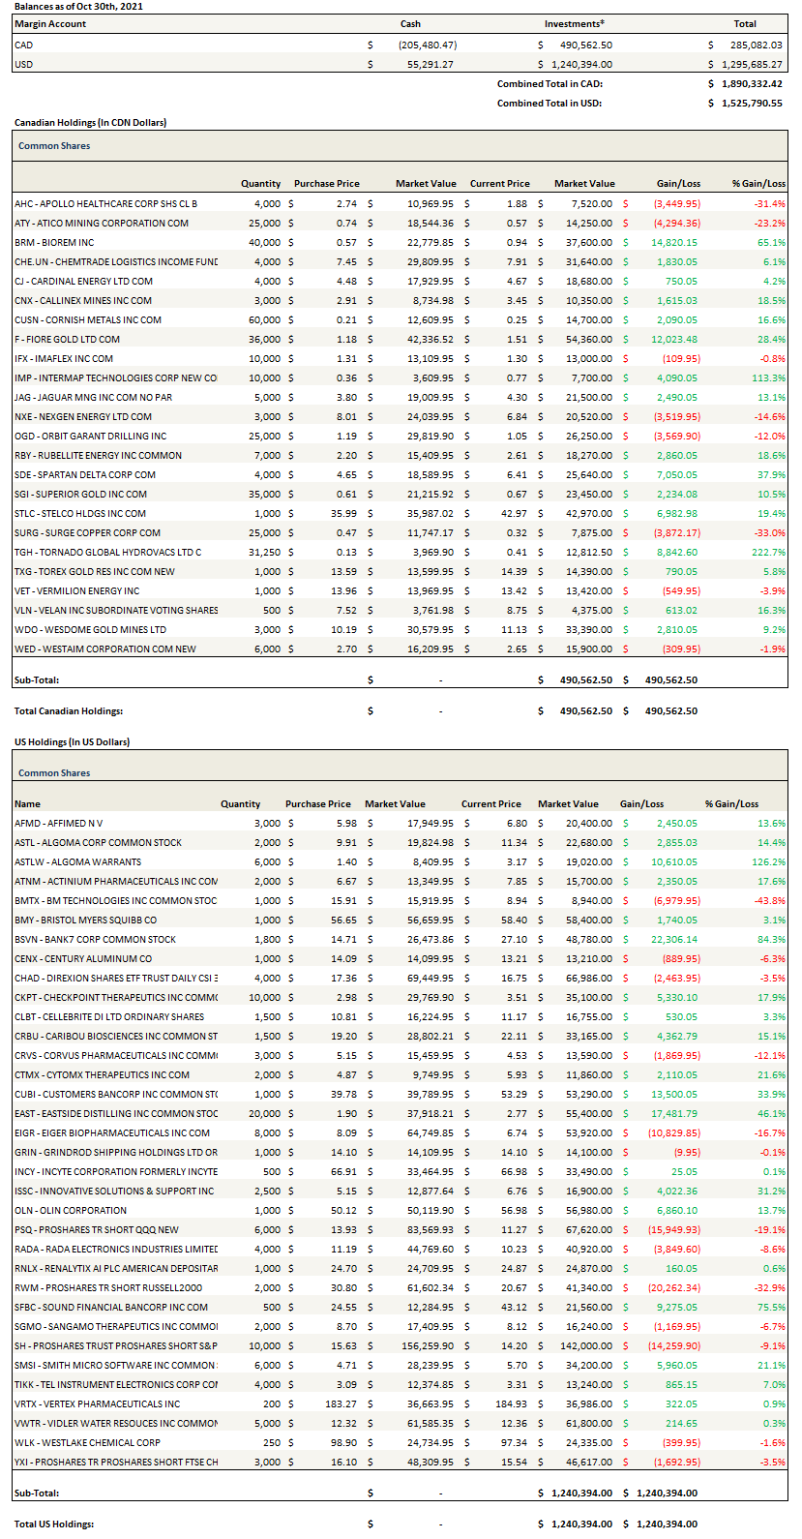Select SH ProShares Short S&P market value 156,259.90
802x1539 pixels.
pyautogui.click(x=426, y=1346)
